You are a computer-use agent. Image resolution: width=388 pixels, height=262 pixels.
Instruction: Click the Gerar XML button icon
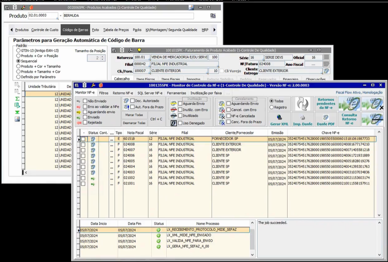click(279, 118)
